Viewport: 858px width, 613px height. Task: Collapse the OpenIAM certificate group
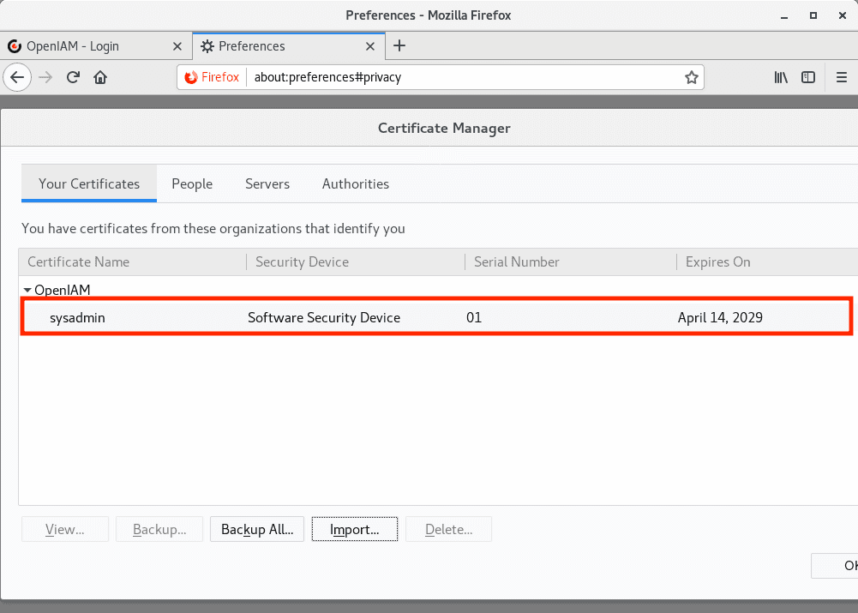pyautogui.click(x=28, y=291)
